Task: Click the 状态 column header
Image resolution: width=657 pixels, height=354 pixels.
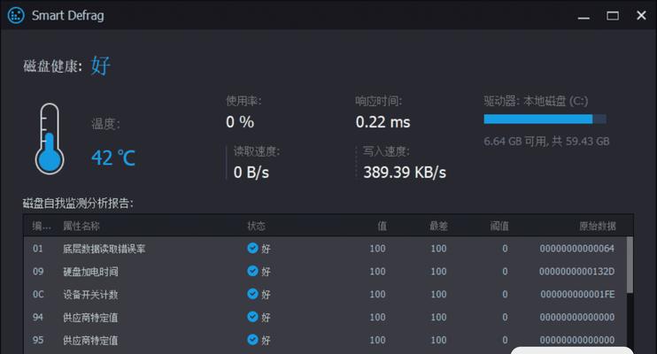Action: [x=256, y=227]
